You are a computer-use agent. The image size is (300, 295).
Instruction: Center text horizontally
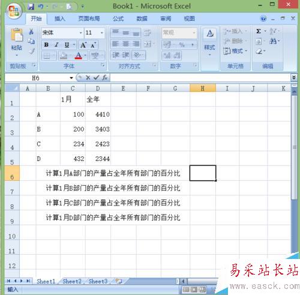pyautogui.click(x=125, y=44)
